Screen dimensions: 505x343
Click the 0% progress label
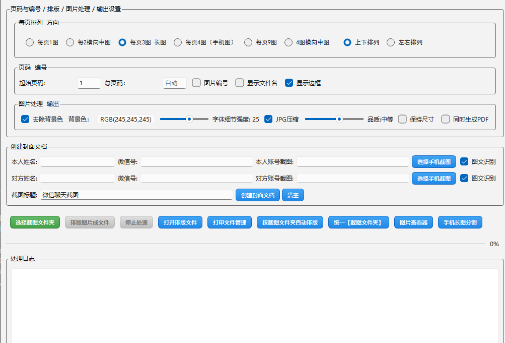click(494, 244)
